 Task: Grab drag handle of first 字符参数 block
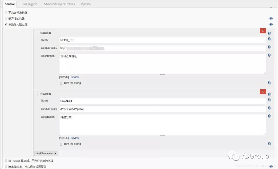[x=38, y=33]
